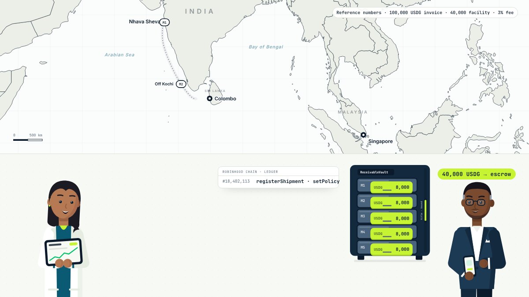Viewport: 529px width, 297px height.
Task: Select the Singapore port pin icon
Action: point(363,135)
